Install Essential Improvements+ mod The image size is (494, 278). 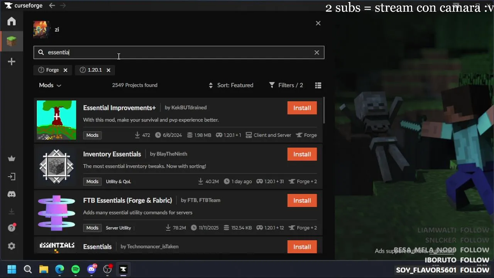pos(302,108)
